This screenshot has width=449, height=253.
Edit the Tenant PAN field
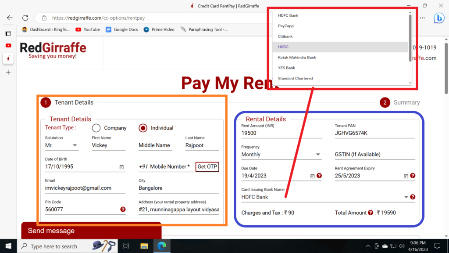[375, 133]
